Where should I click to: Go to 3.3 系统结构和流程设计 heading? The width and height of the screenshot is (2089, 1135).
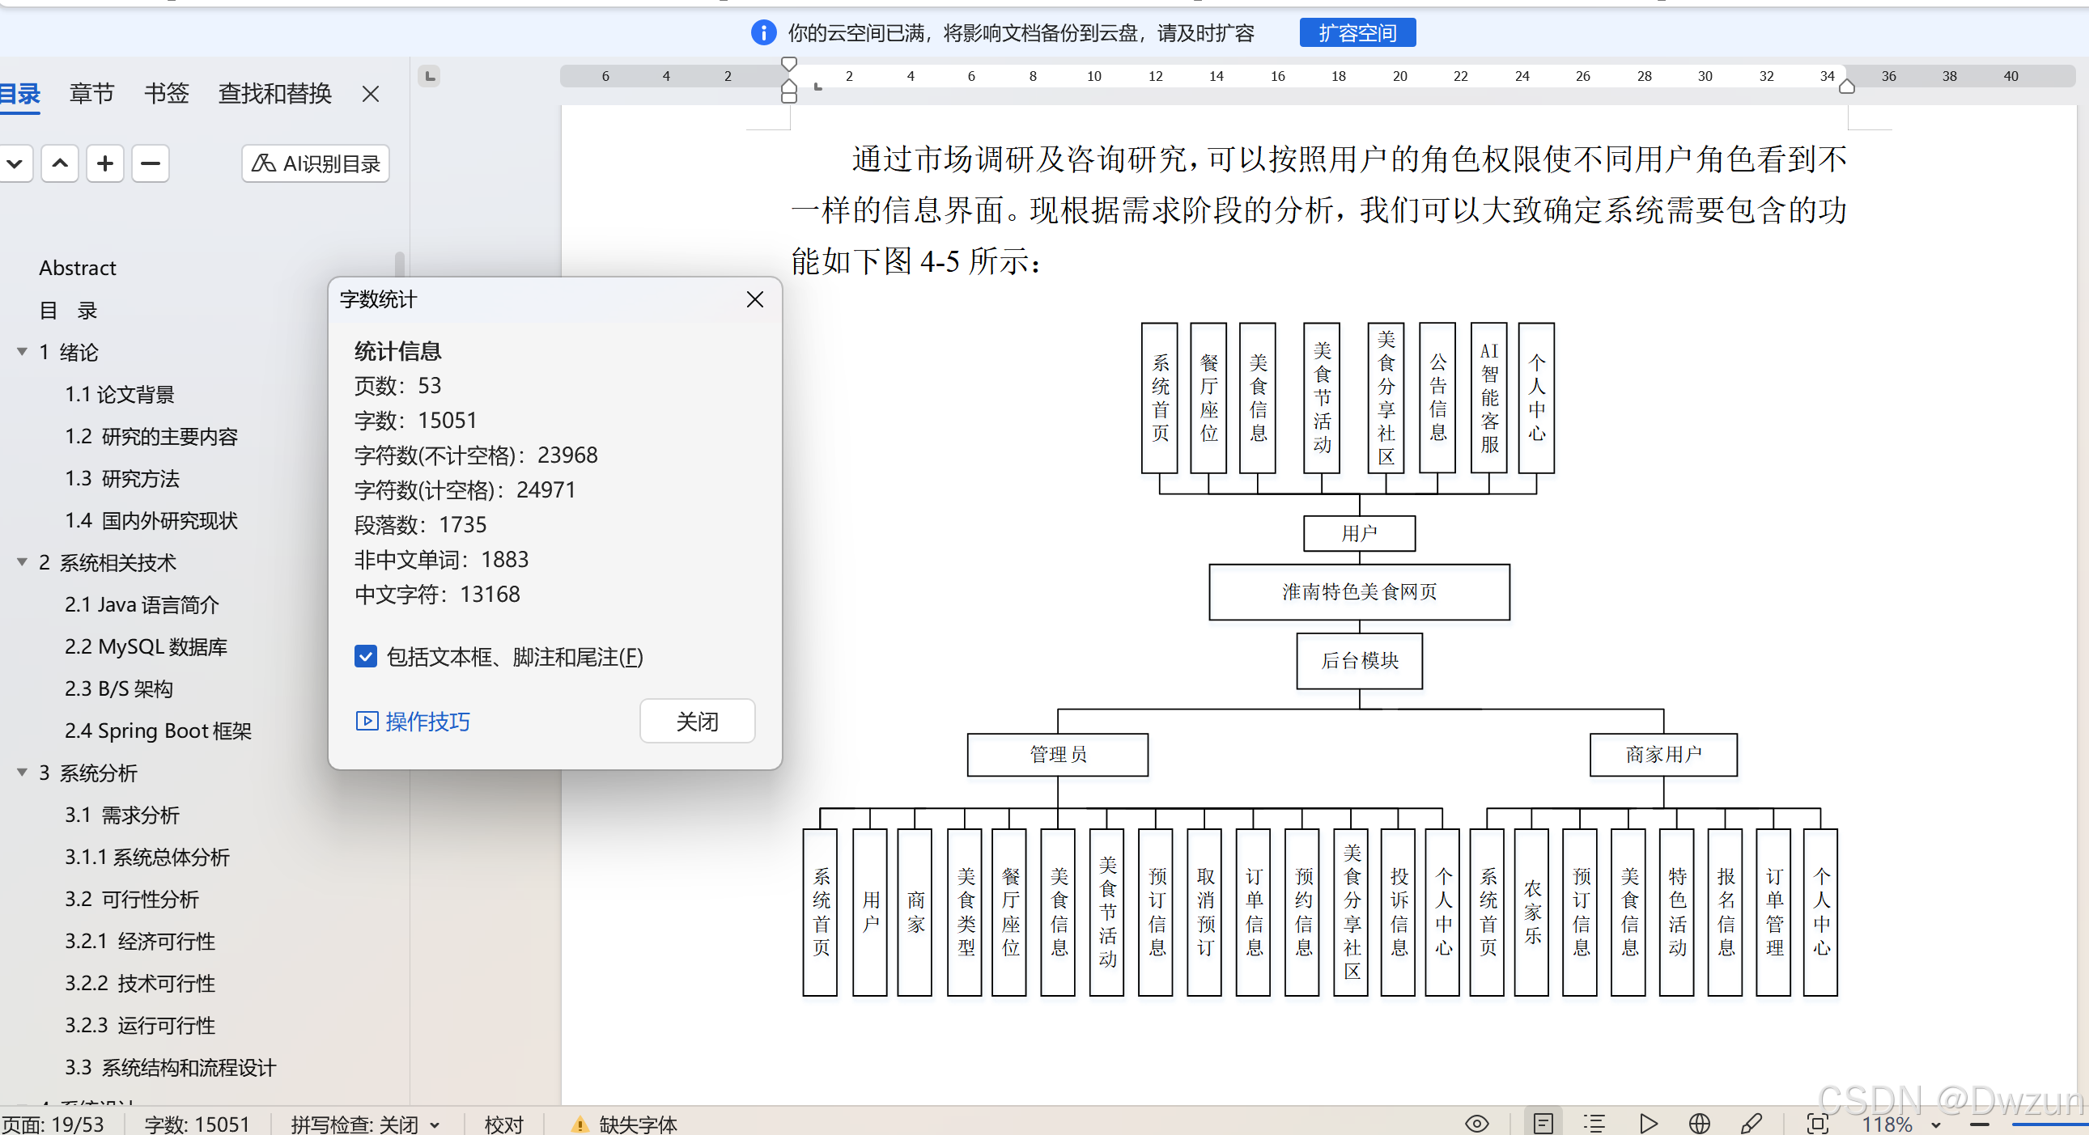(171, 1068)
